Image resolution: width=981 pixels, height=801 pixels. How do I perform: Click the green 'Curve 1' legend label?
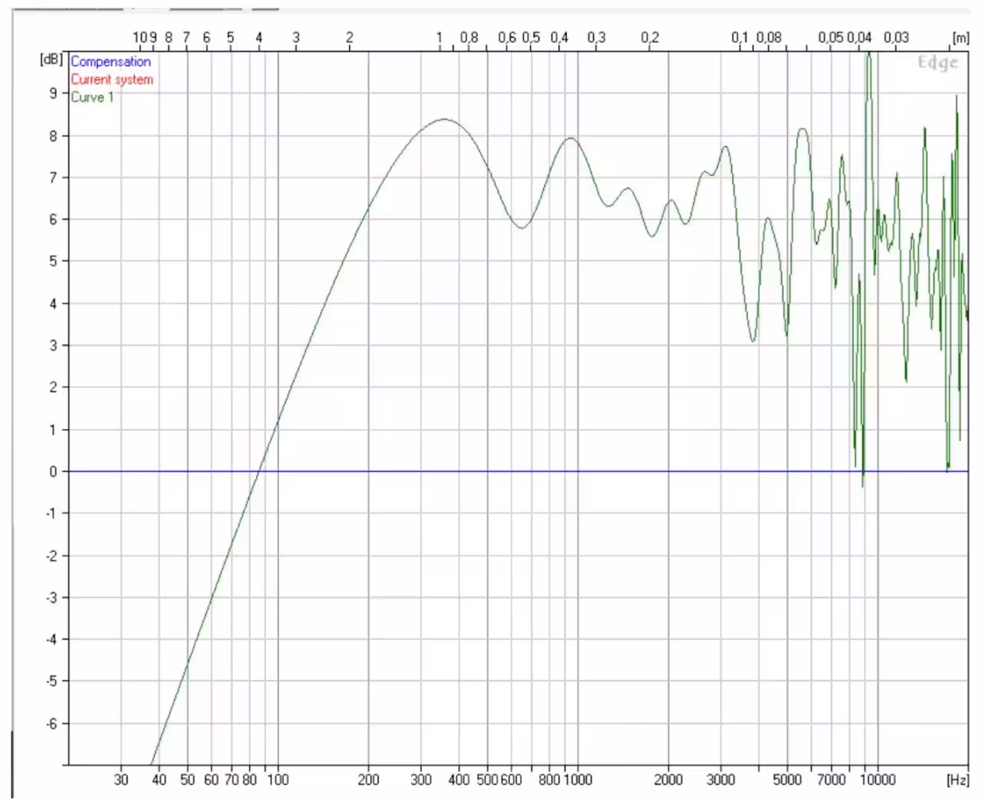coord(92,97)
